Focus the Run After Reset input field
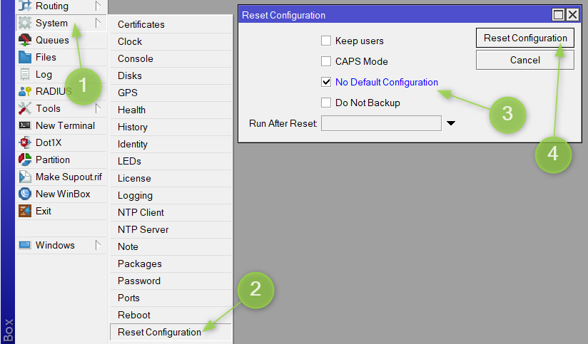Screen dimensions: 588x344 coord(381,124)
